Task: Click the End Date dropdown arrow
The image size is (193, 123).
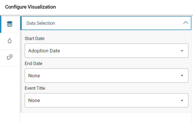Action: tap(182, 75)
